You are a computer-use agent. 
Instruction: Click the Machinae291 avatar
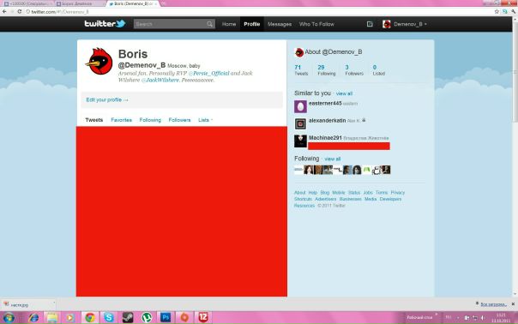pyautogui.click(x=300, y=141)
